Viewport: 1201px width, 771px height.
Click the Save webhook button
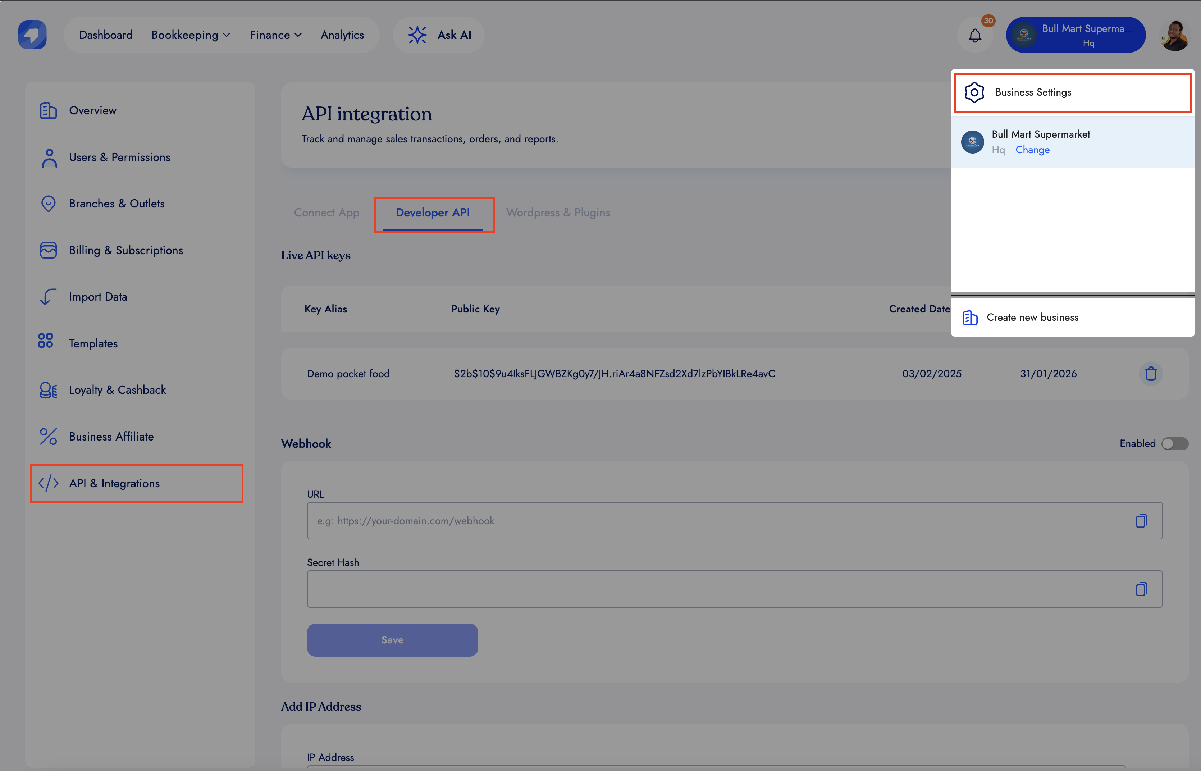point(392,640)
